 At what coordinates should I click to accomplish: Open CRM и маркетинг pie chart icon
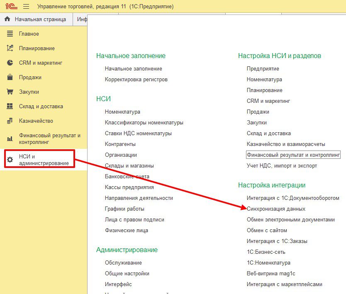click(10, 63)
